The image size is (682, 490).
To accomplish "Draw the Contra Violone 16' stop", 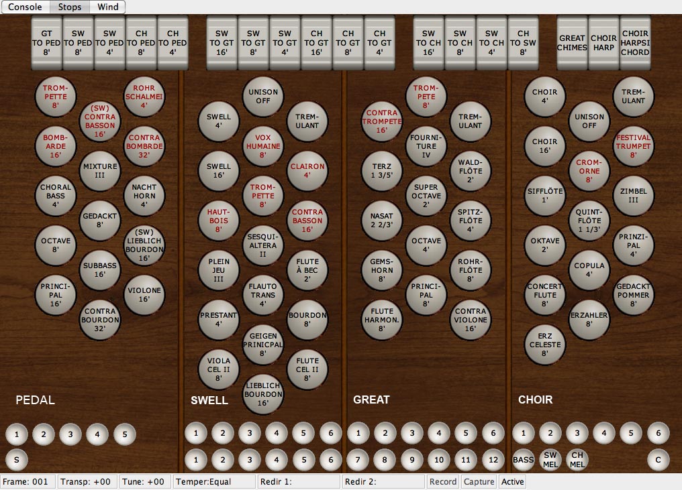I will click(x=470, y=320).
